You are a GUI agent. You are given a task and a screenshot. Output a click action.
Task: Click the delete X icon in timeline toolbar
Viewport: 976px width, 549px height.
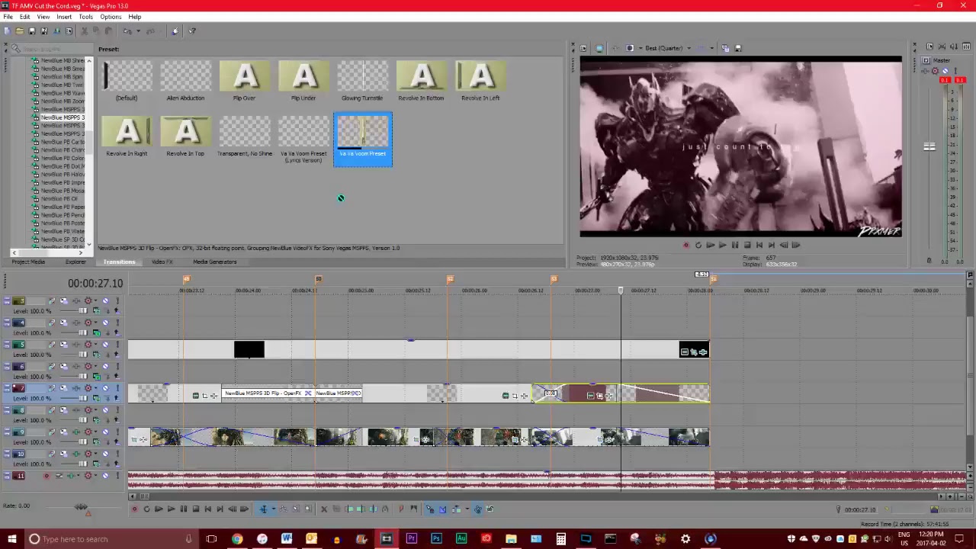323,509
